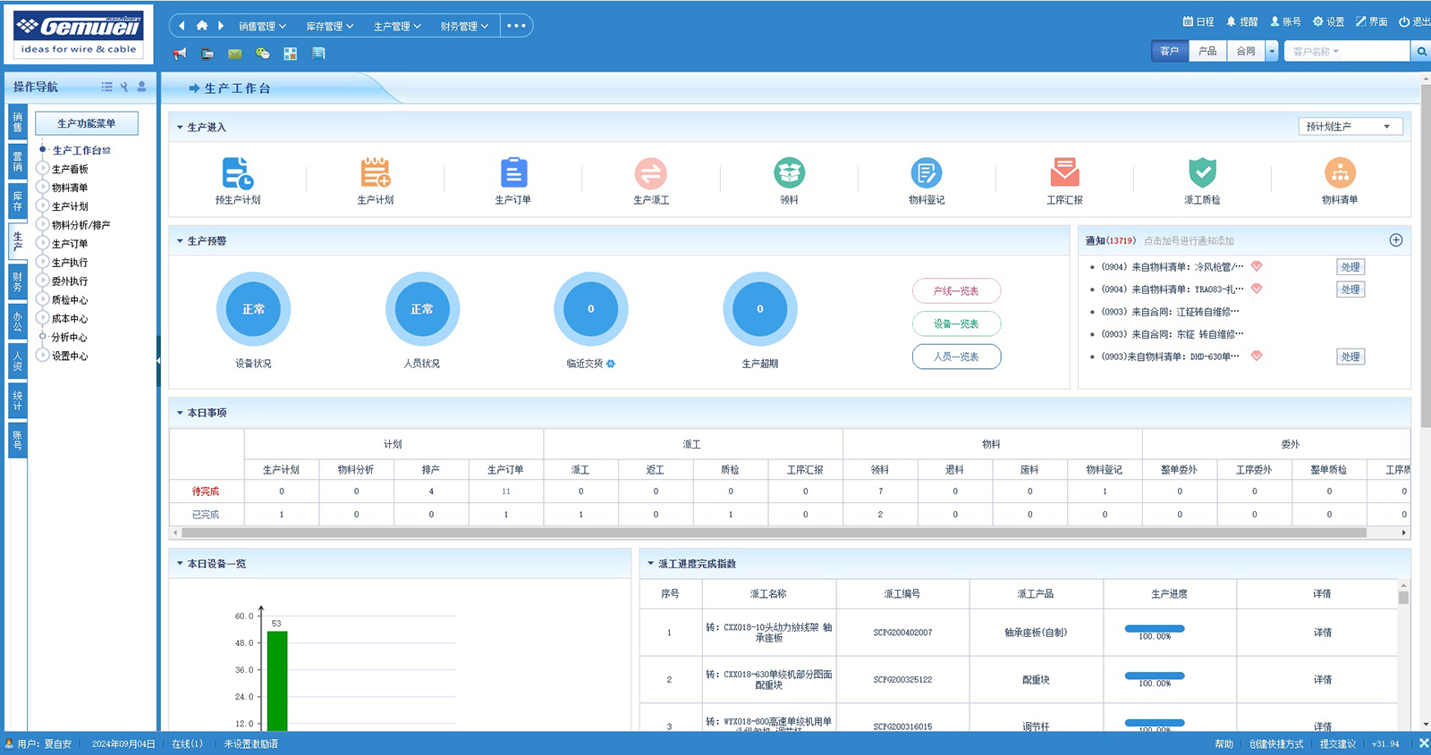Switch search type to 合同
This screenshot has height=755, width=1431.
(1246, 51)
